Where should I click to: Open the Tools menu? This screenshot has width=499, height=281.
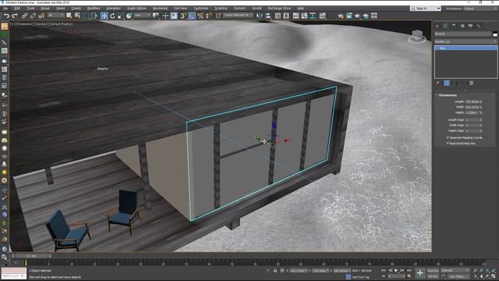click(30, 9)
